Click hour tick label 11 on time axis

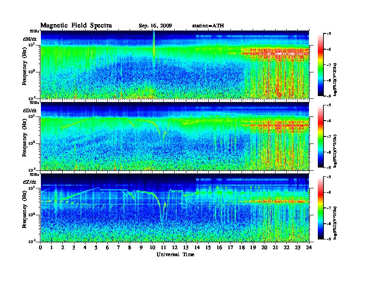(164, 248)
